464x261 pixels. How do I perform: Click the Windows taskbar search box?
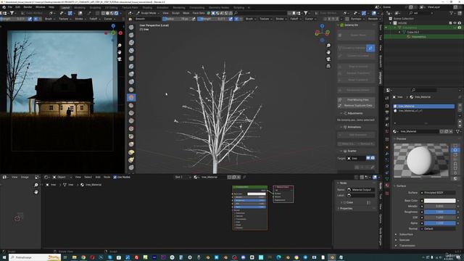click(x=35, y=257)
